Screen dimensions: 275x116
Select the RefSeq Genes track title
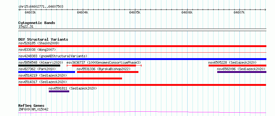coord(32,106)
